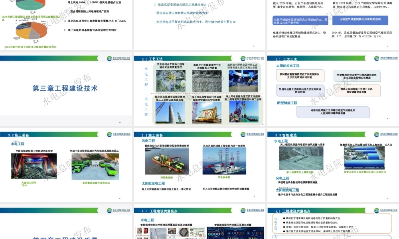Screen dimensions: 399x239
Task: Click the 2024年新注册海上风电项目单机容量级别占比 caption
Action: [30, 47]
